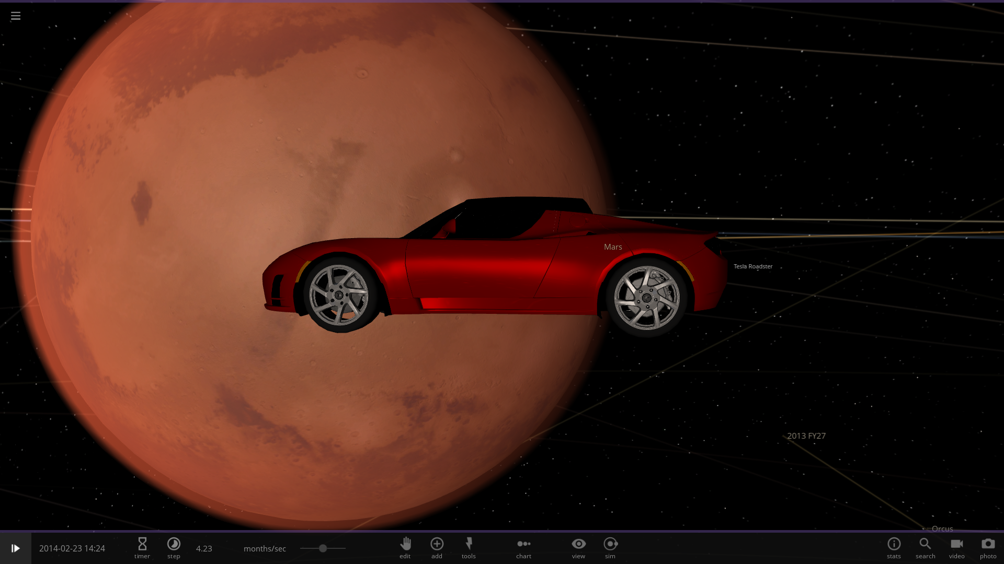
Task: Click the 2013 FY27 object label
Action: (x=806, y=436)
